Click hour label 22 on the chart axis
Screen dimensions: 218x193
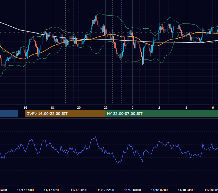(x=106, y=108)
